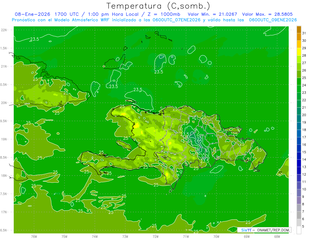Click the color scale label "11"
This screenshot has width=311, height=240.
(304, 182)
